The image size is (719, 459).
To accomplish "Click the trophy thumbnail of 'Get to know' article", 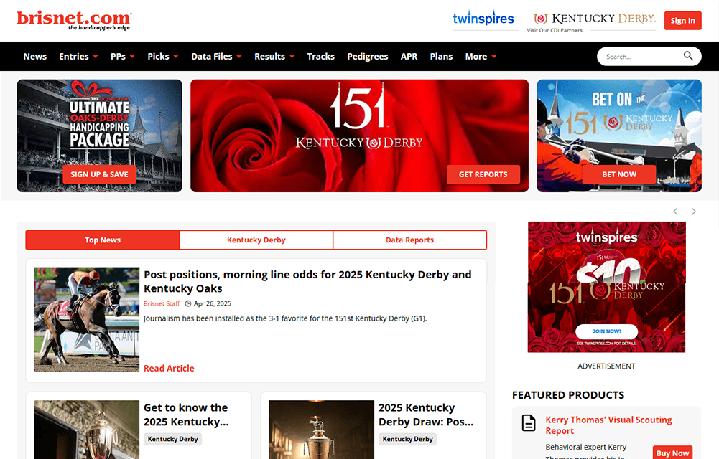I will point(87,430).
